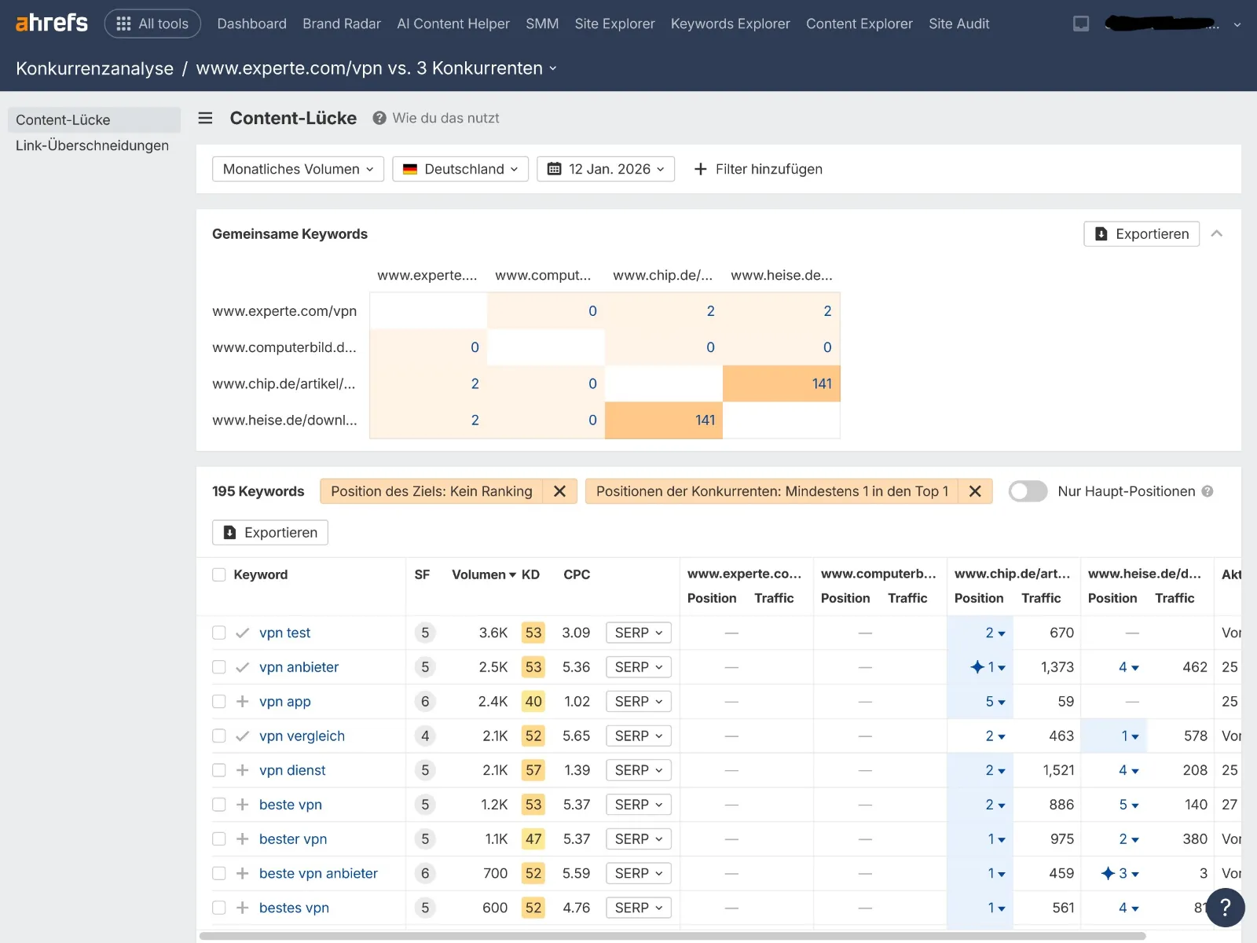This screenshot has height=943, width=1257.
Task: Click the plus icon for vpn dienst
Action: point(243,770)
